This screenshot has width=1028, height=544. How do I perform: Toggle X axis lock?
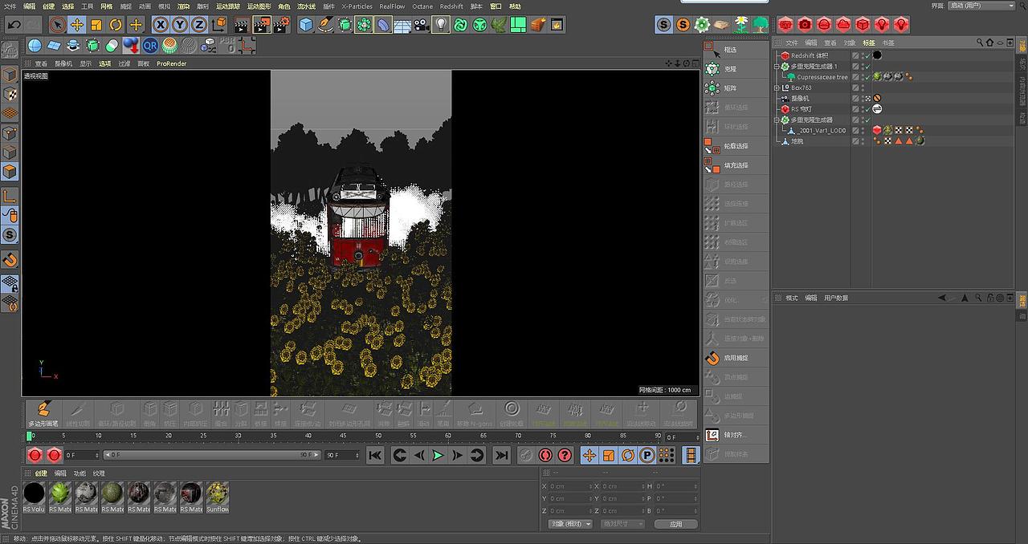161,25
